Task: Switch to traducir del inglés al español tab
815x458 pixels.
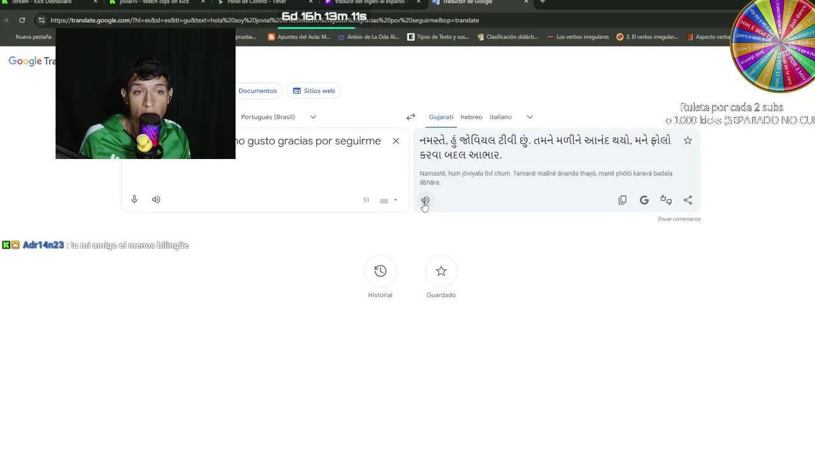Action: coord(371,3)
